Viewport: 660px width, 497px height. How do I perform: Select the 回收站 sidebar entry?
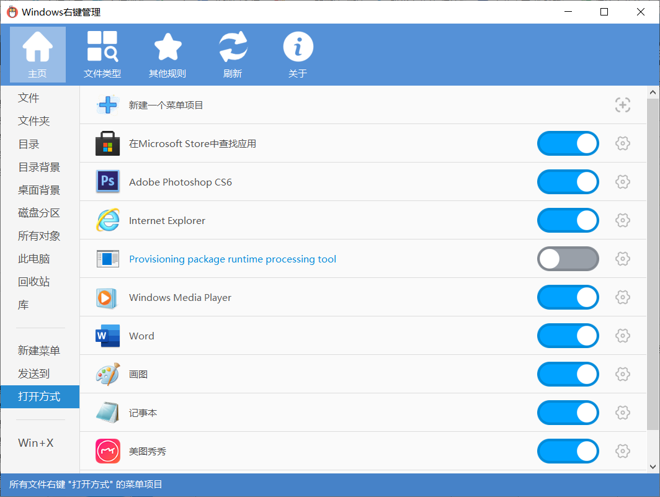pyautogui.click(x=35, y=281)
